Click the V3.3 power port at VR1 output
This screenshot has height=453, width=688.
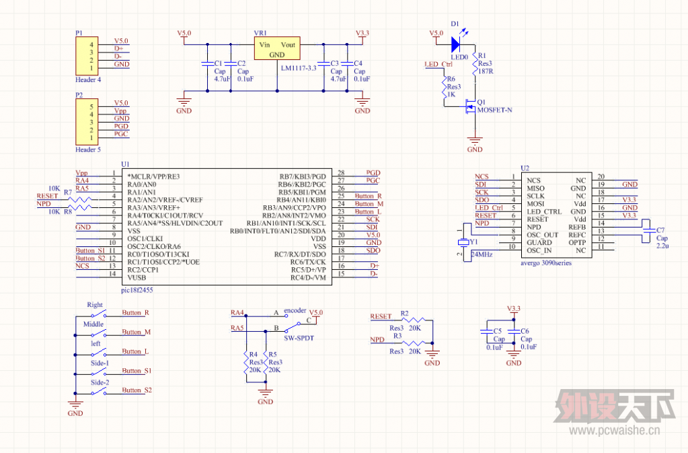pyautogui.click(x=362, y=37)
